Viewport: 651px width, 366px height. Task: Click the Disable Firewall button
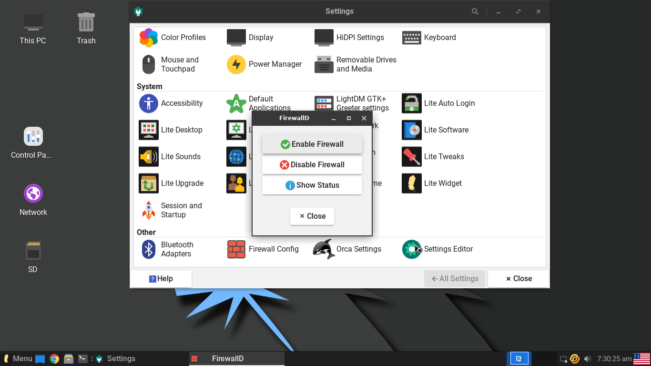tap(312, 165)
